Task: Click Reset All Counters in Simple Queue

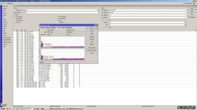Action: tap(92, 50)
